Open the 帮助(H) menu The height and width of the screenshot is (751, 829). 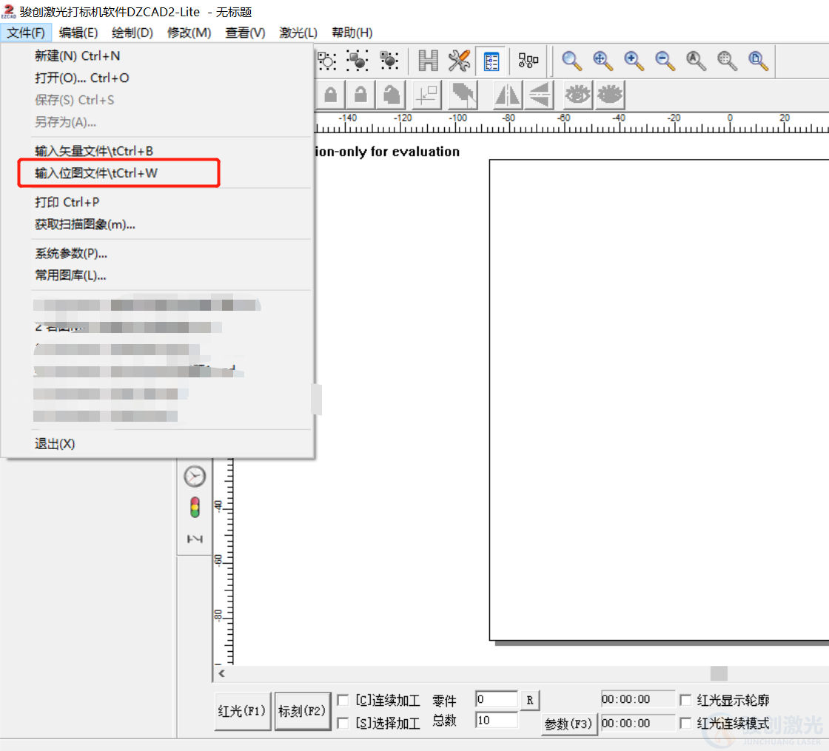[352, 33]
